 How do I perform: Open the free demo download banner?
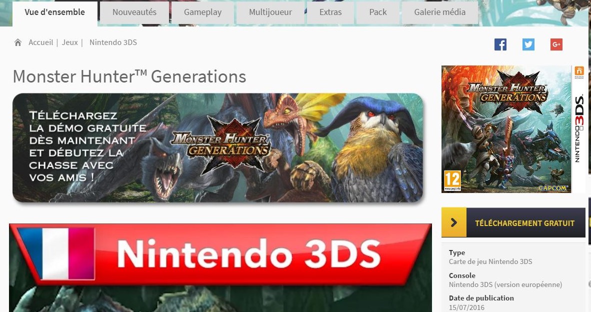click(x=218, y=147)
